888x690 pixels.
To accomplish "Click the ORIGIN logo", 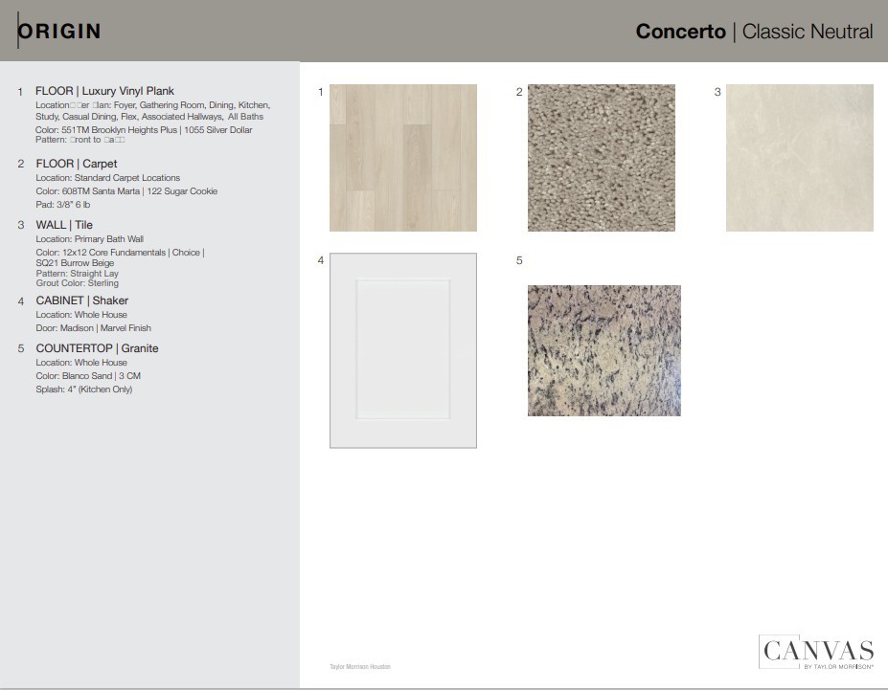I will coord(59,31).
